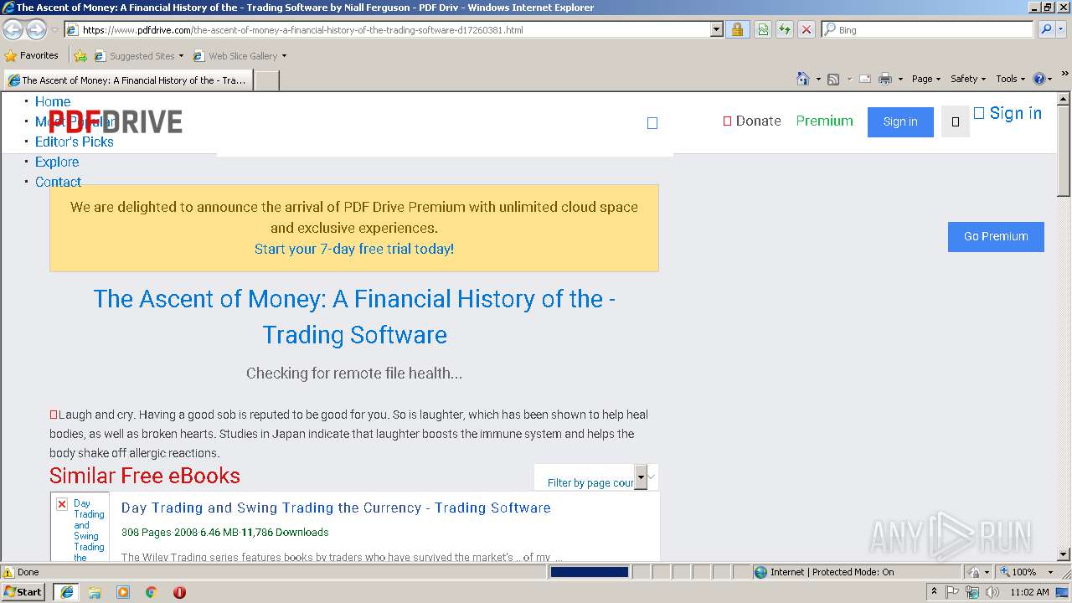Screen dimensions: 1072x603
Task: Click the Read Mail envelope icon
Action: (x=865, y=79)
